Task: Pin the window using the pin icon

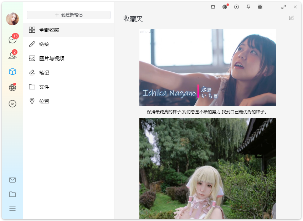Action: (x=248, y=7)
